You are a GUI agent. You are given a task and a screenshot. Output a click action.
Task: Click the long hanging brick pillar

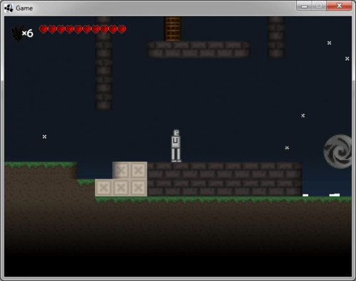[104, 63]
